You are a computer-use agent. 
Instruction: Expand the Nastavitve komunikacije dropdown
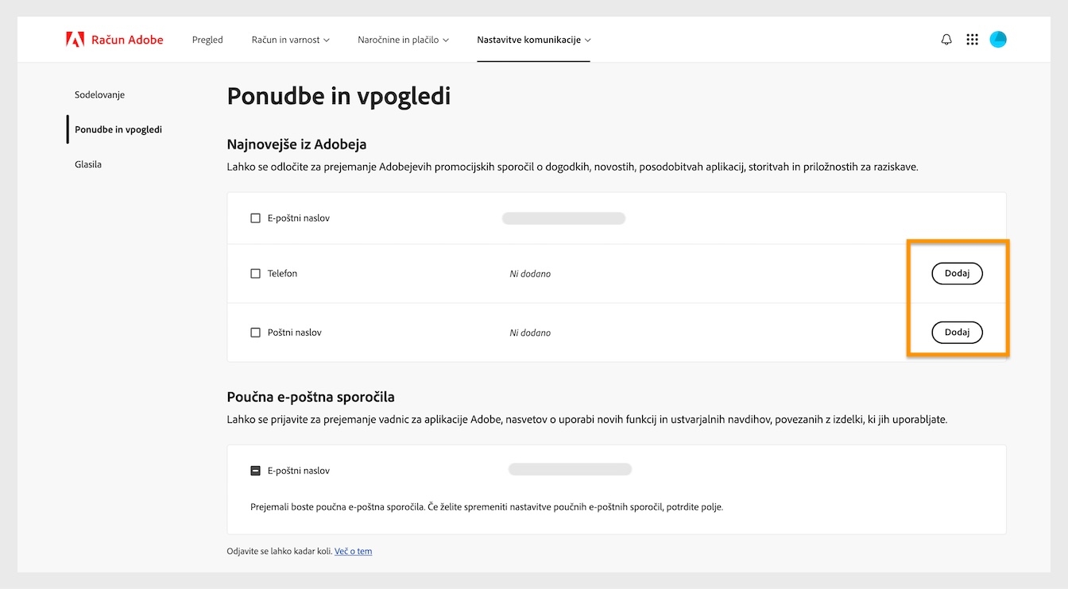pos(533,39)
